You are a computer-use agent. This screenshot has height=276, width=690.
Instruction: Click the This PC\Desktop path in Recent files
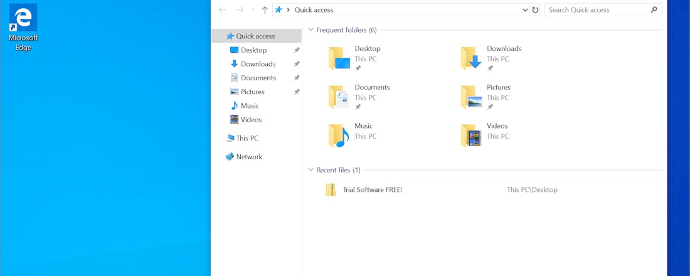click(x=532, y=189)
